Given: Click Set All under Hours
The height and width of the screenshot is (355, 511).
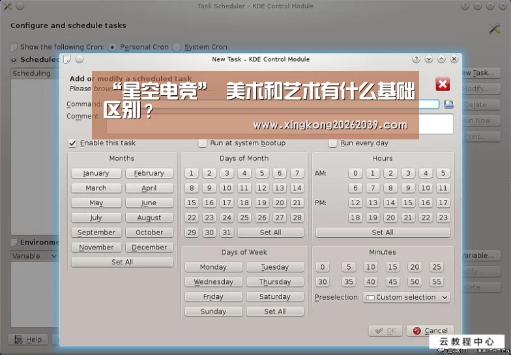Looking at the screenshot, I should pos(383,233).
